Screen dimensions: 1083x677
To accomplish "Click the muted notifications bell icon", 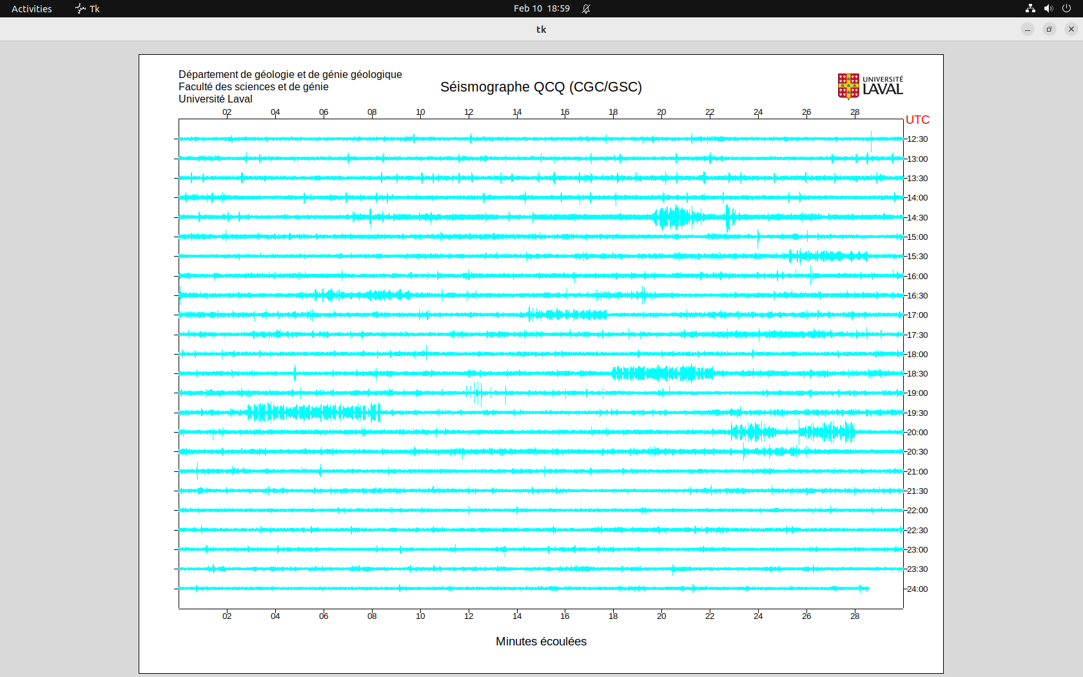I will (x=586, y=8).
